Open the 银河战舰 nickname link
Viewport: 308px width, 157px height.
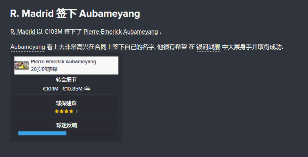pyautogui.click(x=208, y=47)
